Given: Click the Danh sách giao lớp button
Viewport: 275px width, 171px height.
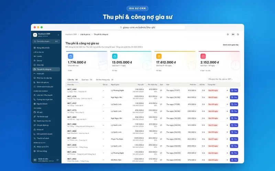Looking at the screenshot, I should [x=230, y=45].
